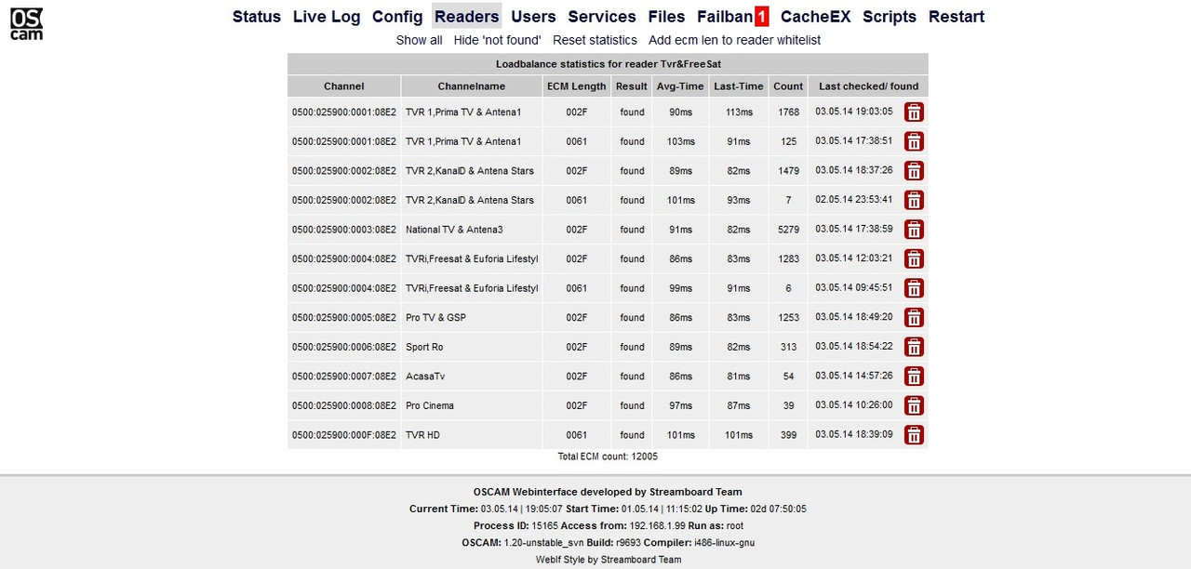1191x569 pixels.
Task: Open the Users page
Action: pos(534,16)
